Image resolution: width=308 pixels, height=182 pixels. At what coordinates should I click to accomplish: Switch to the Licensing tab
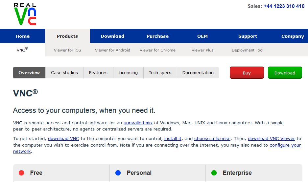[128, 73]
